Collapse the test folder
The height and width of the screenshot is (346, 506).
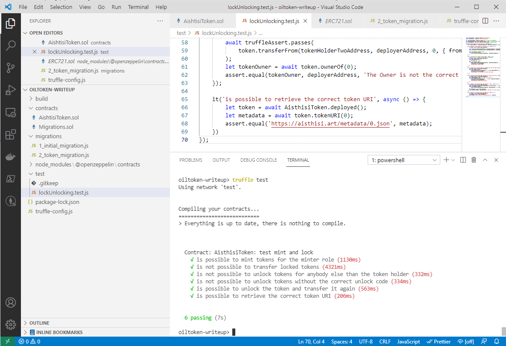[x=40, y=174]
